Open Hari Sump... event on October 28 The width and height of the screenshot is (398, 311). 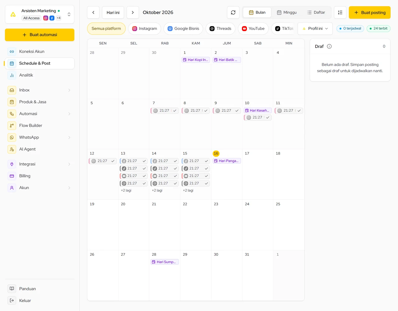(164, 262)
